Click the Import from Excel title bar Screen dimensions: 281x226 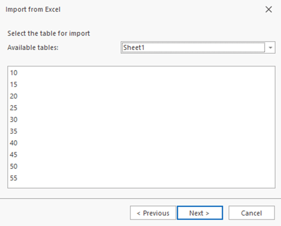[x=117, y=9]
